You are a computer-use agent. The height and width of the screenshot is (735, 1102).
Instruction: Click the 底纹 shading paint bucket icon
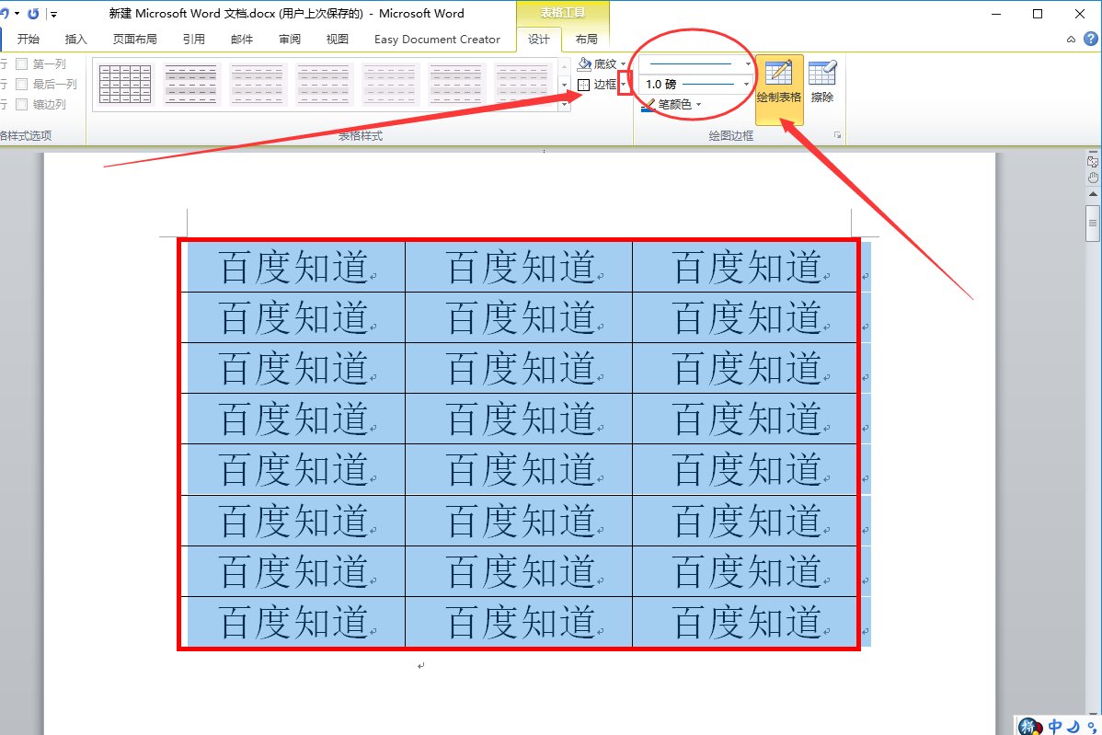coord(584,64)
